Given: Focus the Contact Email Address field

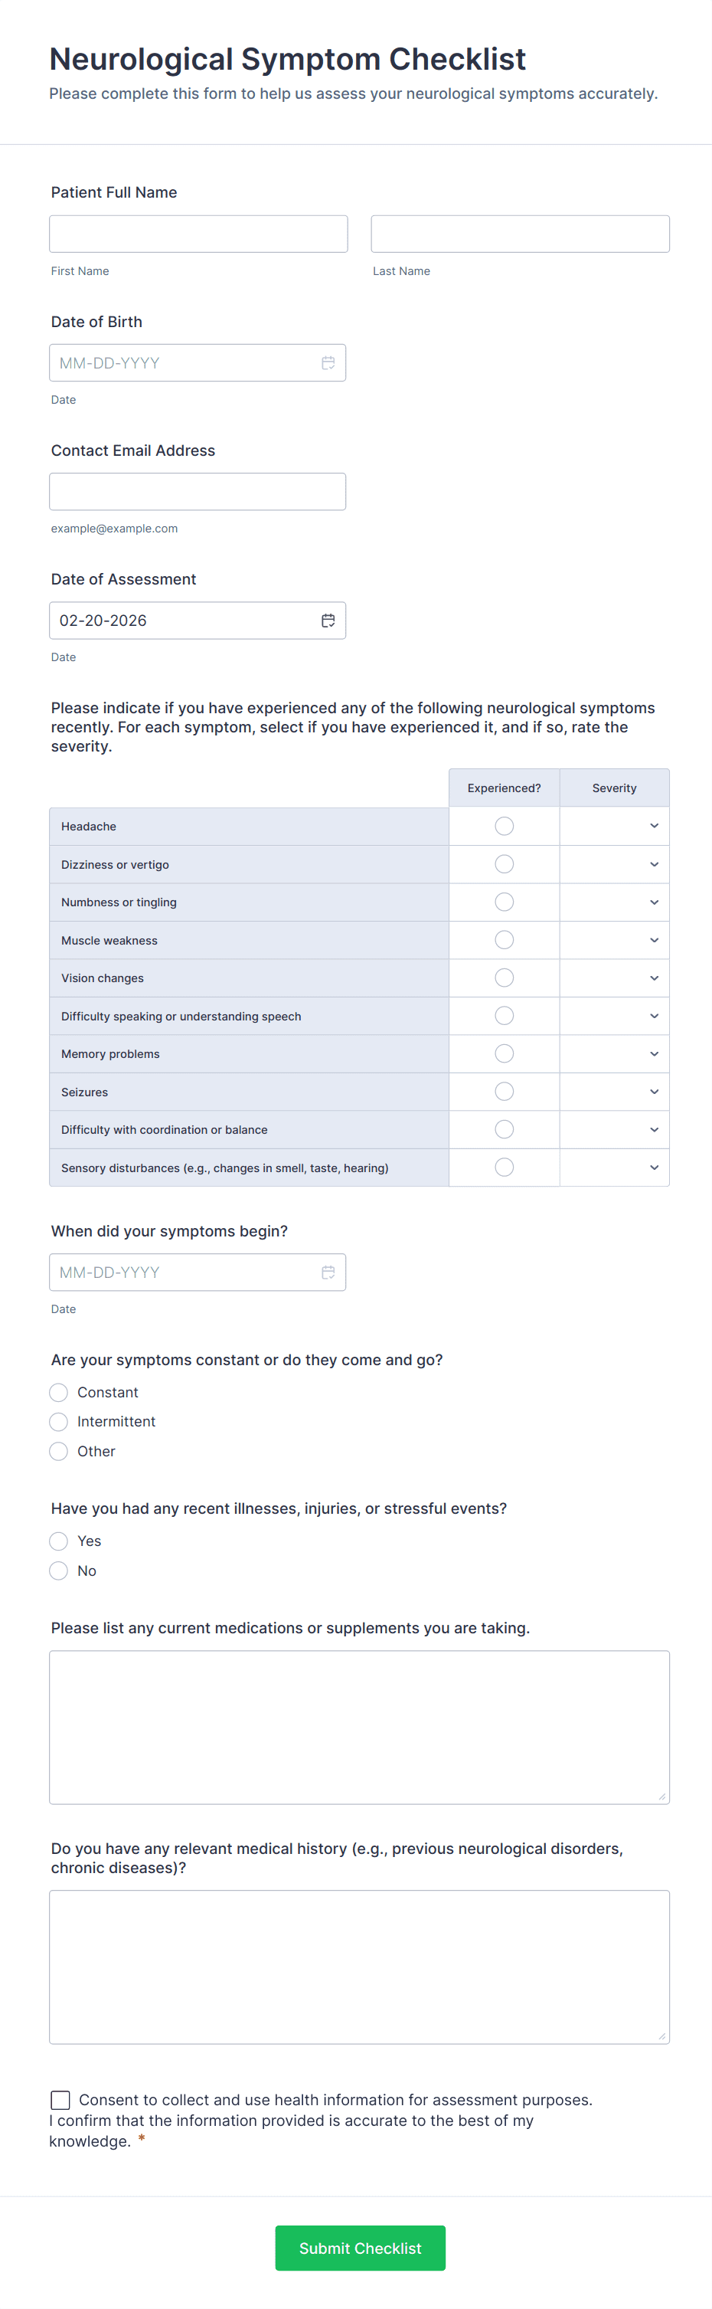Looking at the screenshot, I should [197, 491].
